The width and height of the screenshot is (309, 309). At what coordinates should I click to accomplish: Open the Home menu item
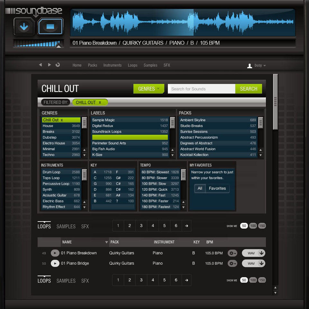pos(77,65)
